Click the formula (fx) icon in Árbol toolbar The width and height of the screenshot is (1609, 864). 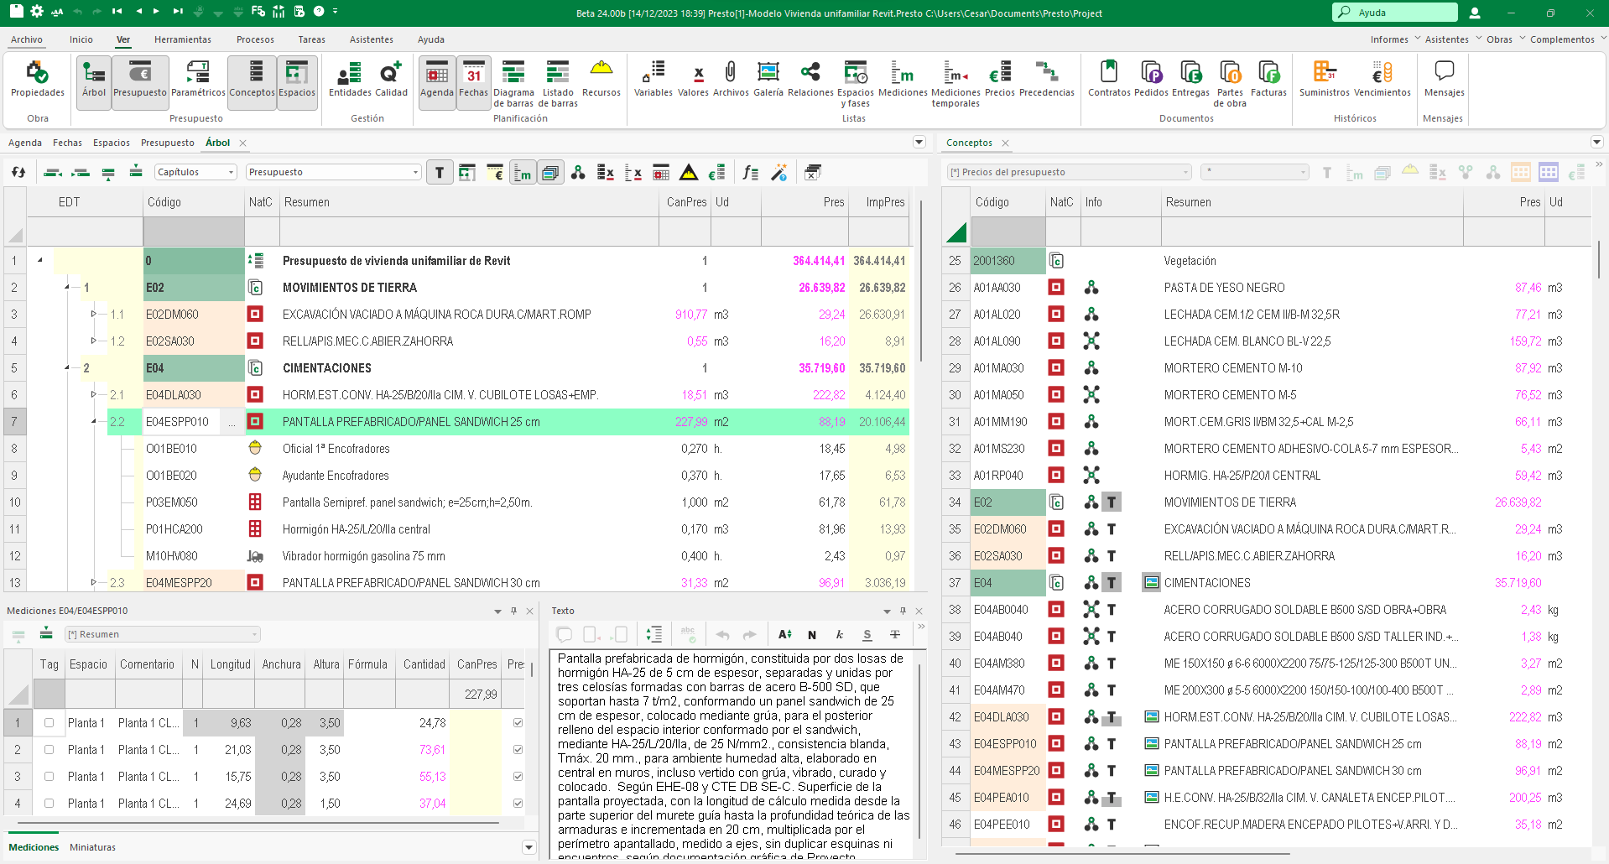[x=750, y=173]
